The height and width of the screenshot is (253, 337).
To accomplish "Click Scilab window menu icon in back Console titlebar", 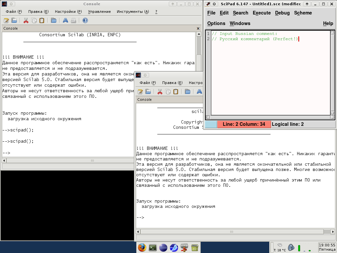I will [4, 4].
